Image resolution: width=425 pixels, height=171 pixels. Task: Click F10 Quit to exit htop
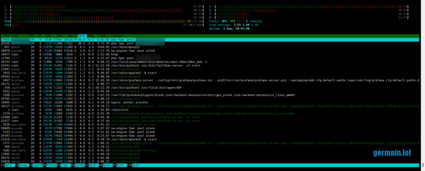pos(135,165)
